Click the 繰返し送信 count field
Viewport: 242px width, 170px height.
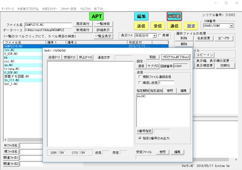coord(166,83)
